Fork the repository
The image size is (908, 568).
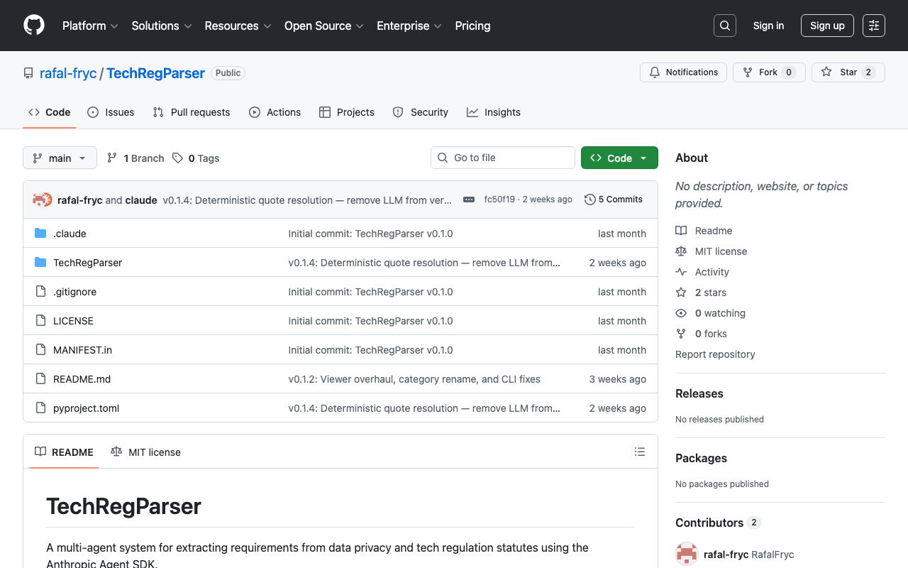(x=768, y=72)
